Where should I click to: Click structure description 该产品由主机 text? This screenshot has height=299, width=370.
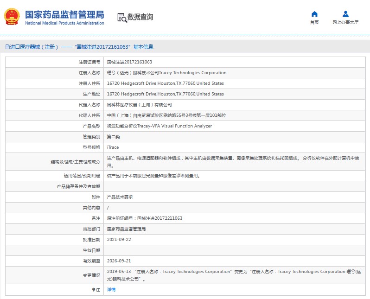tap(233, 162)
